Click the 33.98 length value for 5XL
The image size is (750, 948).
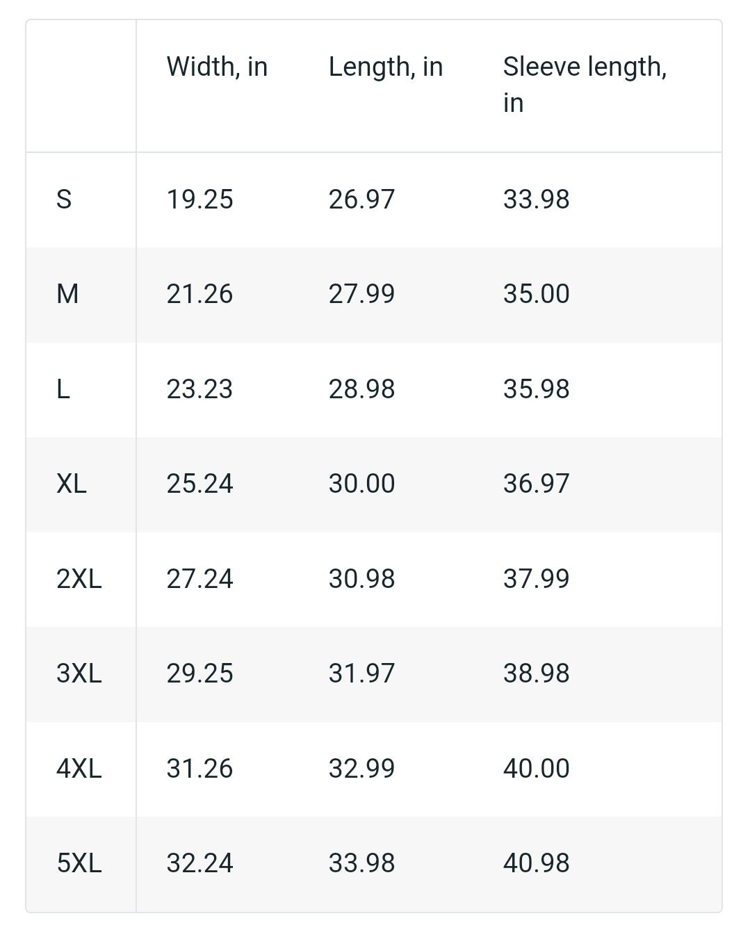click(x=362, y=863)
